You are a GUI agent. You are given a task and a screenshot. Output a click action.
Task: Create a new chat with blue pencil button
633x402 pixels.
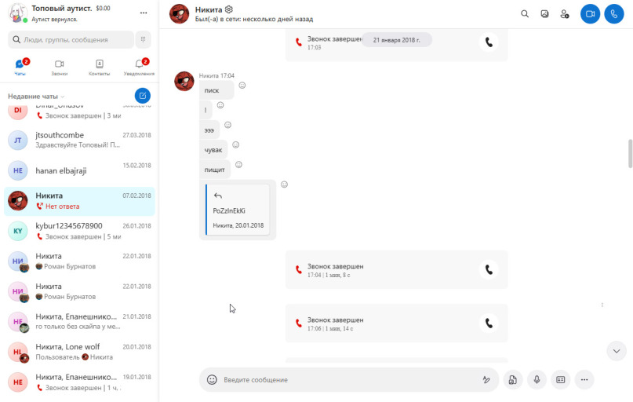[x=142, y=96]
